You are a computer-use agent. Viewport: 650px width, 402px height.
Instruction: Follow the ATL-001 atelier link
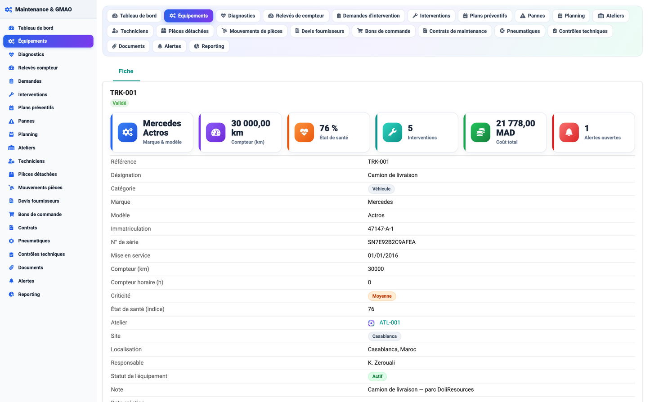coord(390,322)
